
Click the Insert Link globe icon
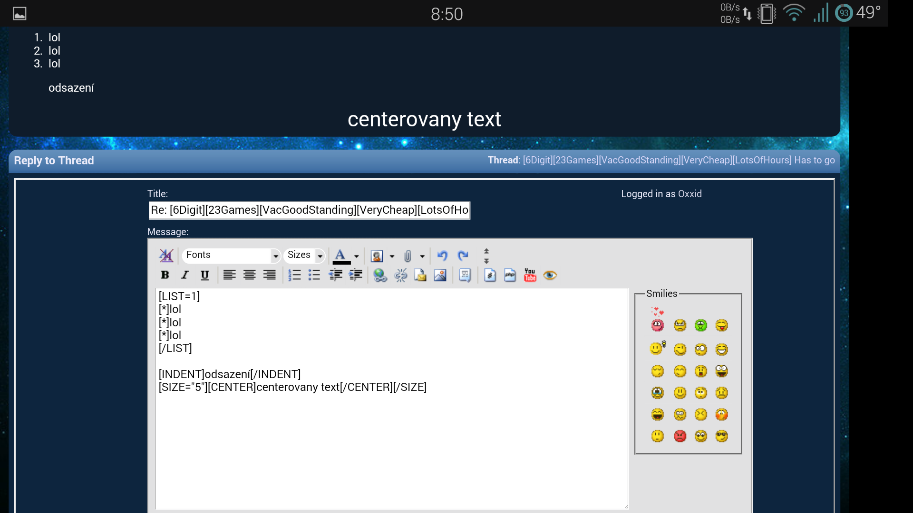[x=380, y=275]
